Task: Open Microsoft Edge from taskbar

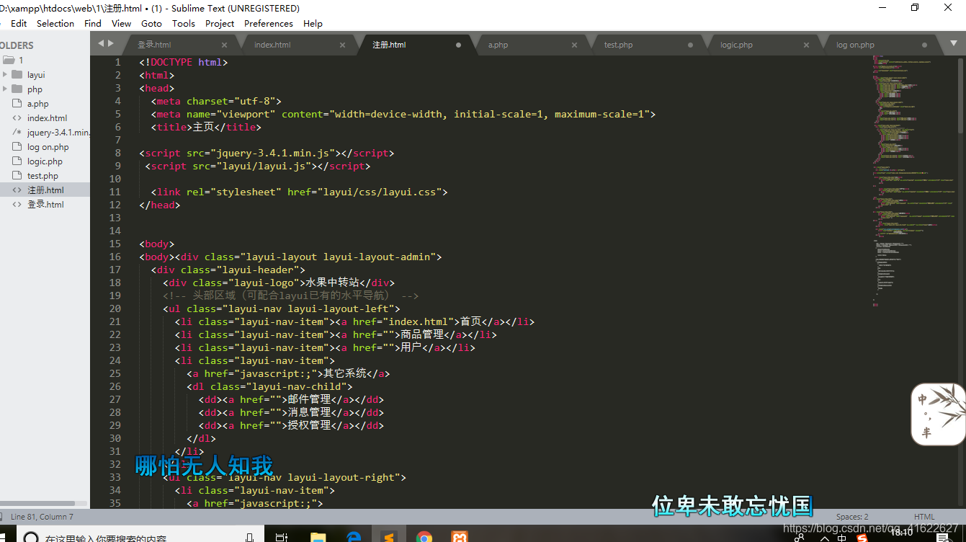Action: (x=353, y=537)
